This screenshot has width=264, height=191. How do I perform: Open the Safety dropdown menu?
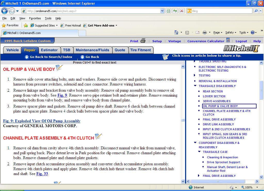click(231, 32)
